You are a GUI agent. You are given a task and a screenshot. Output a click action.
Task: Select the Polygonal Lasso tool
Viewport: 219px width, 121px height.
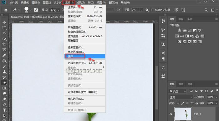(4, 33)
